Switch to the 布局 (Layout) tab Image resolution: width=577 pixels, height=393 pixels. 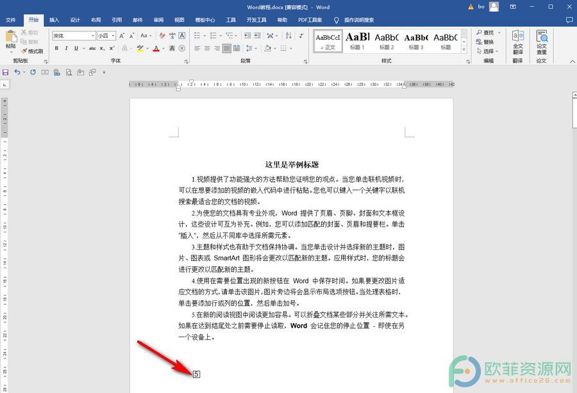coord(96,20)
